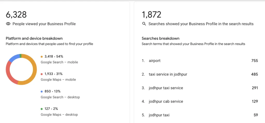
Task: Select the orange Google Search mobile legend dot
Action: point(42,57)
